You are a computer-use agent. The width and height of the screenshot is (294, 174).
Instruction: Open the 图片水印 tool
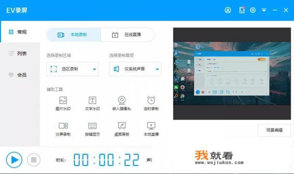coord(63,104)
